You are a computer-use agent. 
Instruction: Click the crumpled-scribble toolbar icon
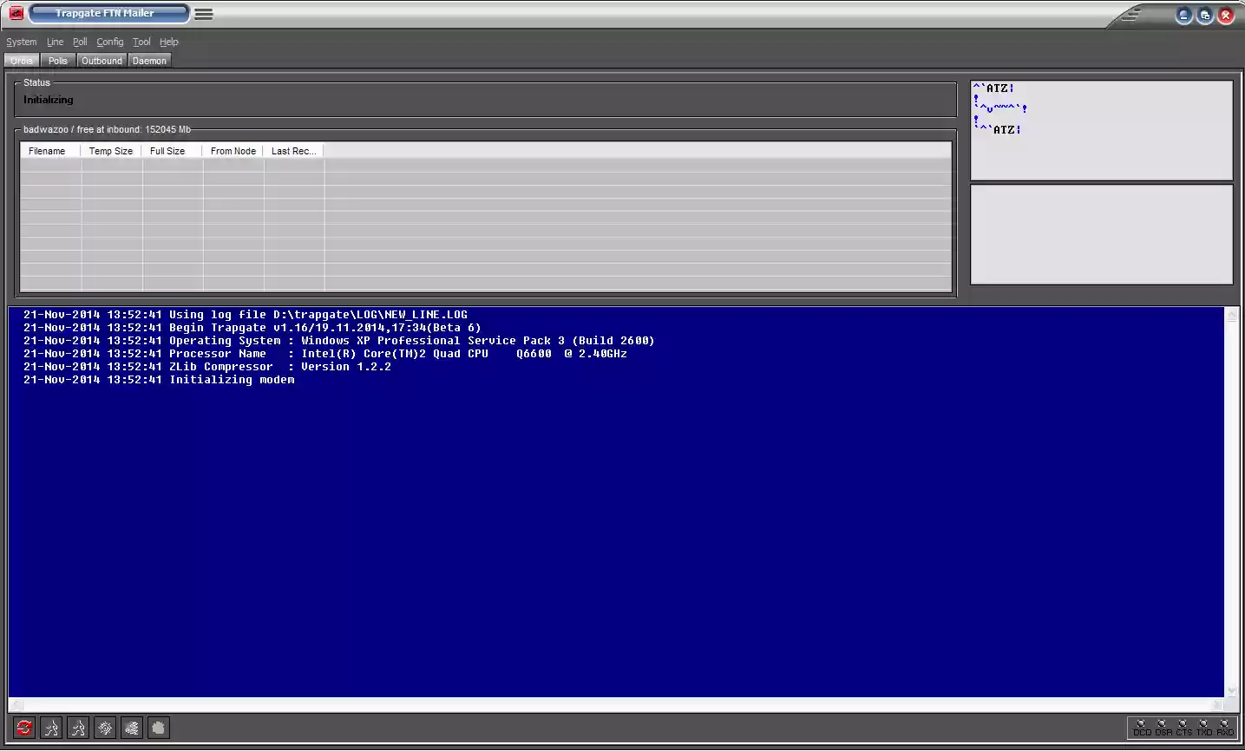(x=132, y=728)
